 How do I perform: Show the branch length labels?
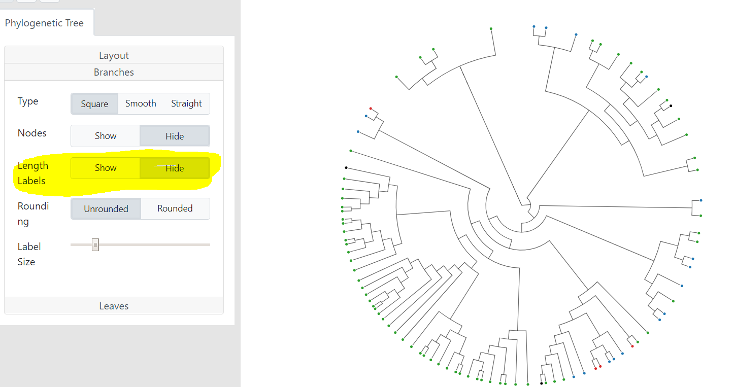point(105,168)
